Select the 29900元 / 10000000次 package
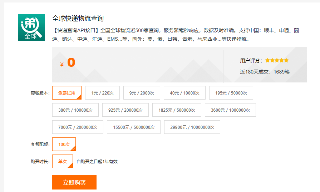This screenshot has height=192, width=320. (x=192, y=127)
